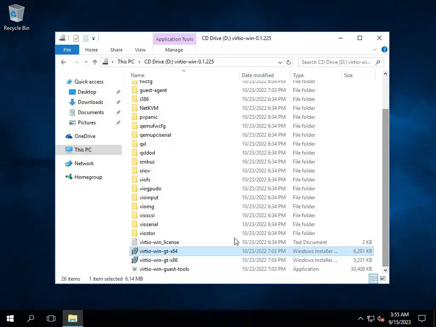The image size is (436, 327).
Task: Select the virtio-win-gt-x86 installer icon
Action: (135, 260)
